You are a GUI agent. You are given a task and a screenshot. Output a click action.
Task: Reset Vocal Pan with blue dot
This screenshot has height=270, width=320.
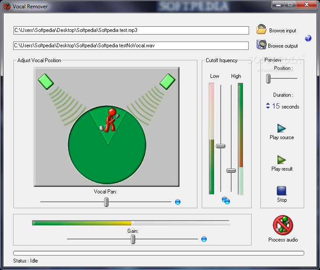pyautogui.click(x=178, y=202)
